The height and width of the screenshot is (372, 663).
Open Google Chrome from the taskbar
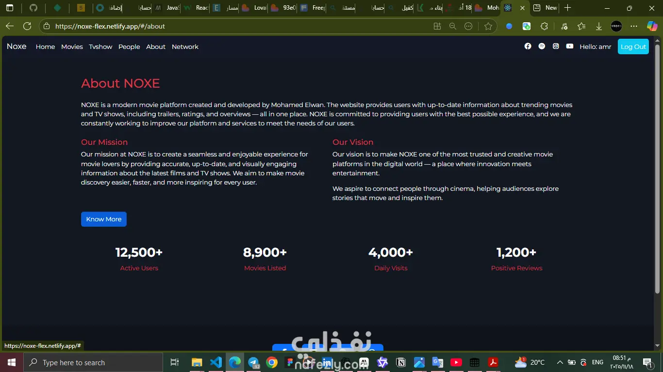272,362
